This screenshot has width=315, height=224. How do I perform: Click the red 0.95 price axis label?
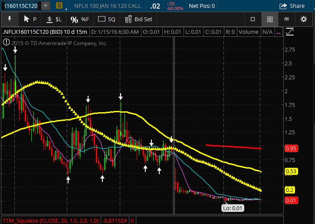(x=290, y=149)
